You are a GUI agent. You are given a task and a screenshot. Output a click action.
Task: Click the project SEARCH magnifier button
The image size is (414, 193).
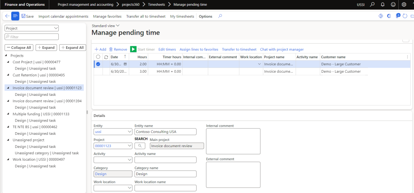tap(140, 146)
